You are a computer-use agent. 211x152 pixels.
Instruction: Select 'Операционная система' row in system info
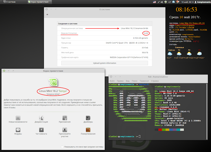pos(105,28)
